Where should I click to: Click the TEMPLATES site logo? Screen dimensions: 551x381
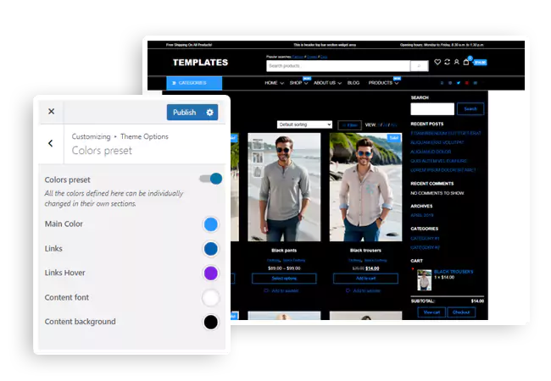[200, 63]
